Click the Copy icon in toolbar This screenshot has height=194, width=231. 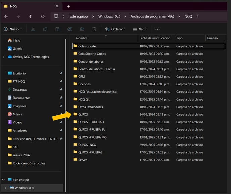point(45,29)
